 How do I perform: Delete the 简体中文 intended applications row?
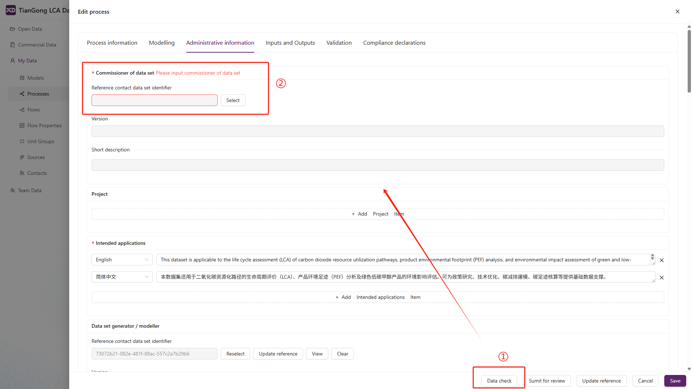tap(662, 278)
